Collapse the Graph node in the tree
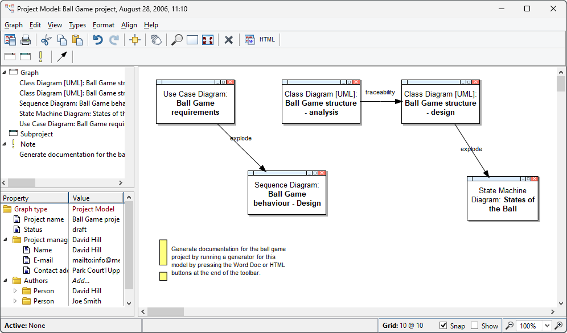The width and height of the screenshot is (567, 333). coord(5,72)
